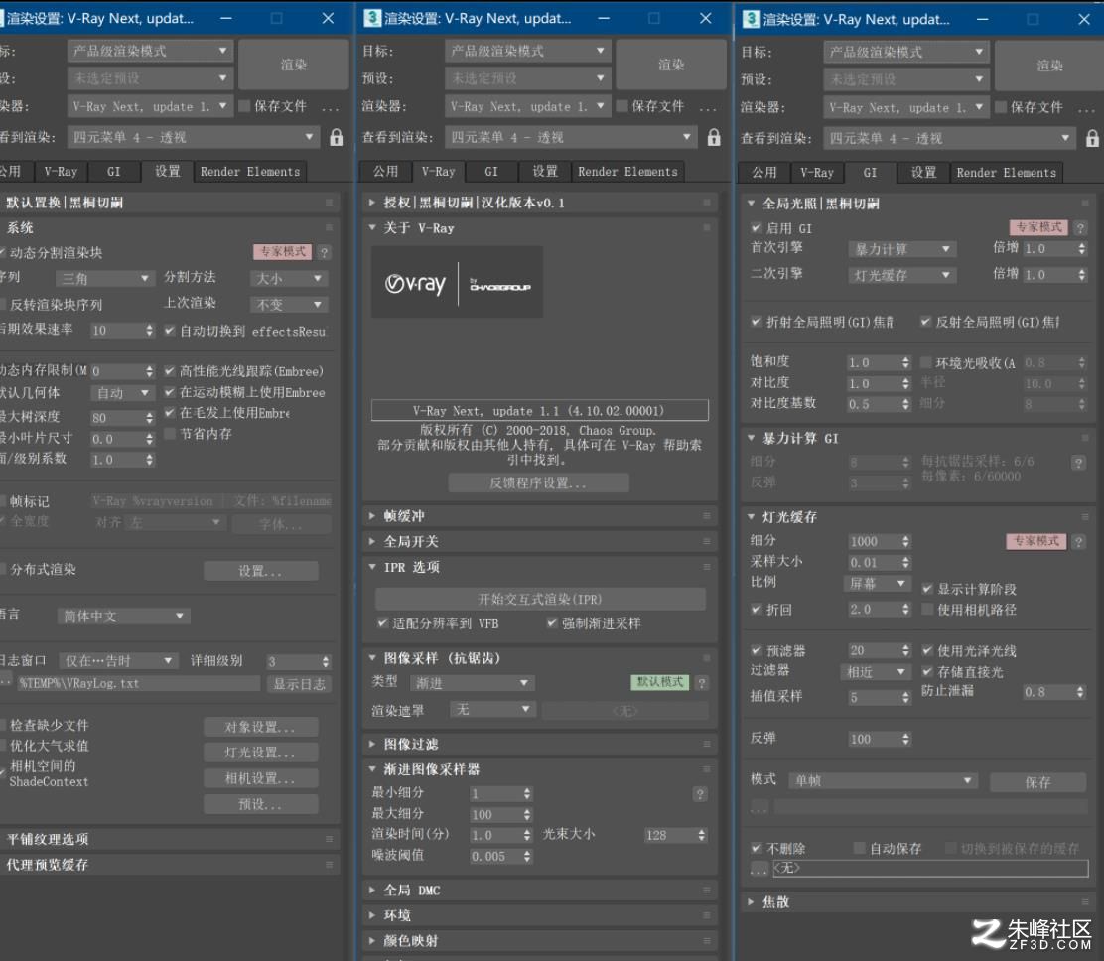Viewport: 1104px width, 961px height.
Task: Enable 节省内存 checkbox
Action: pos(169,433)
